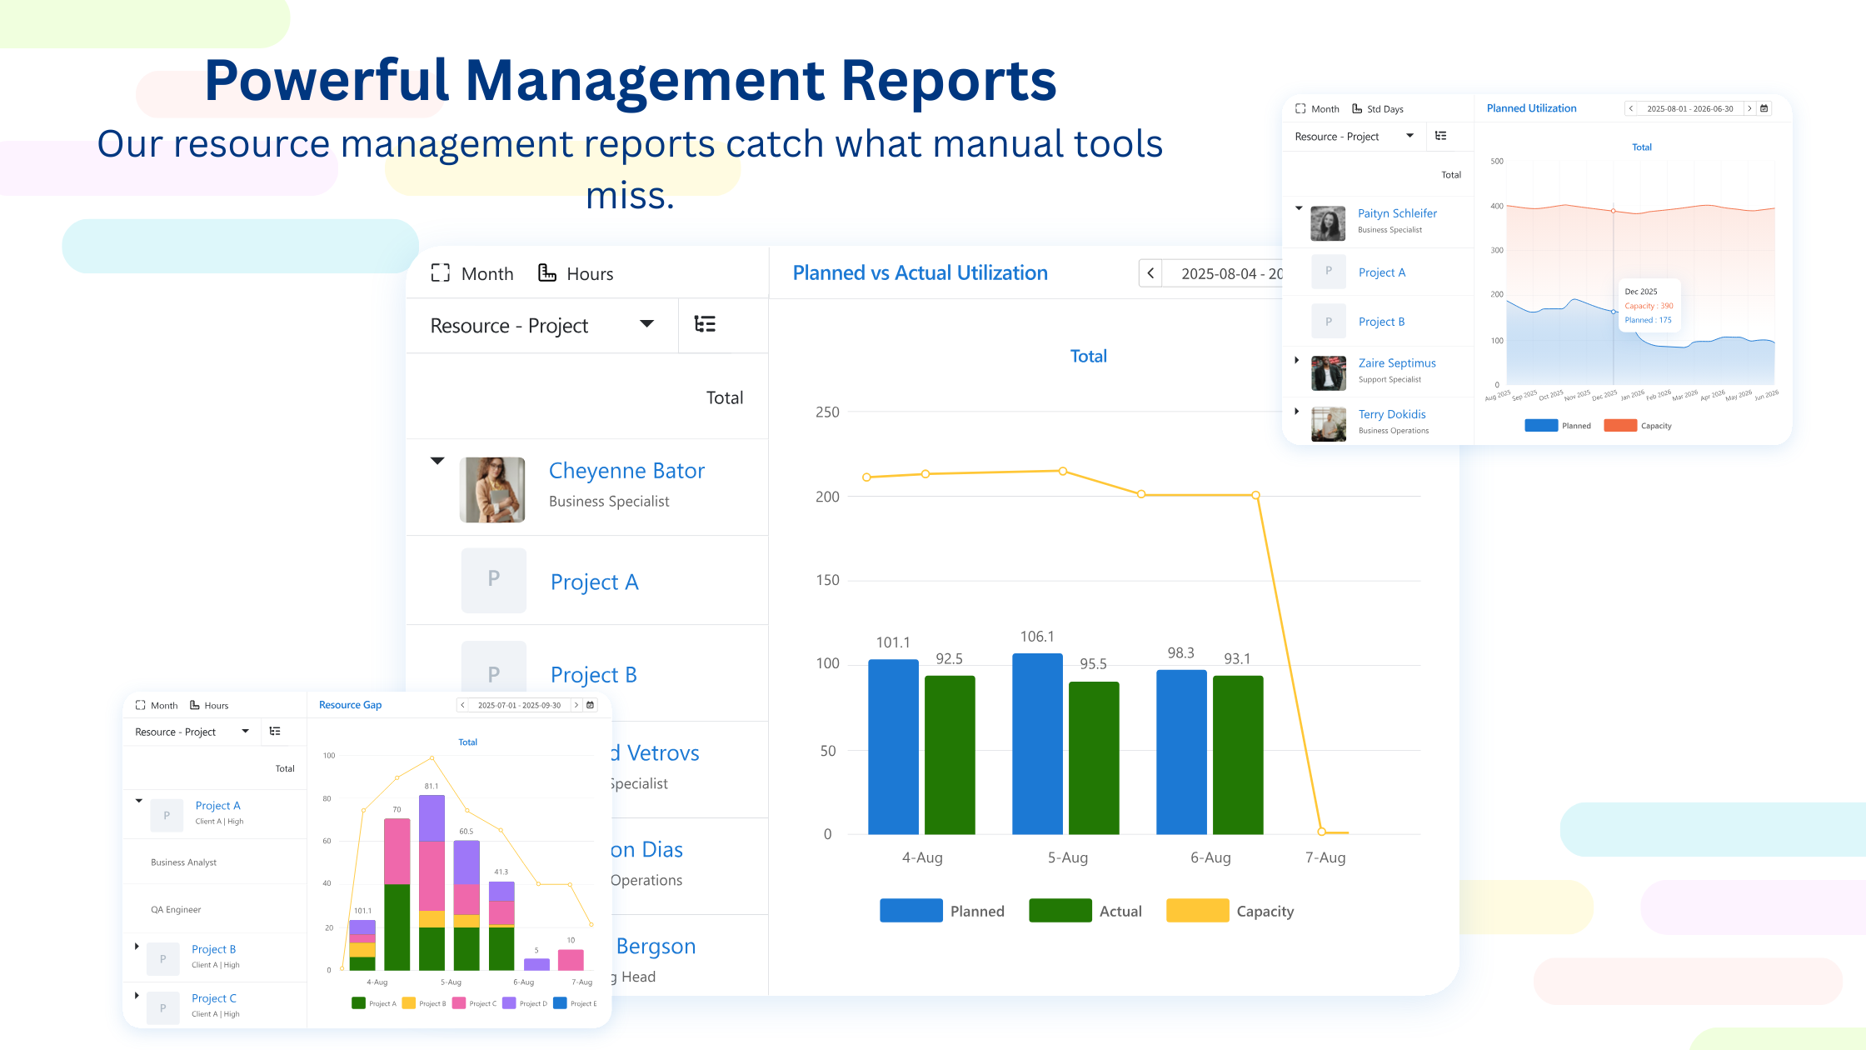1866x1050 pixels.
Task: Click next date arrow in Planned Utilization panel
Action: click(1749, 108)
